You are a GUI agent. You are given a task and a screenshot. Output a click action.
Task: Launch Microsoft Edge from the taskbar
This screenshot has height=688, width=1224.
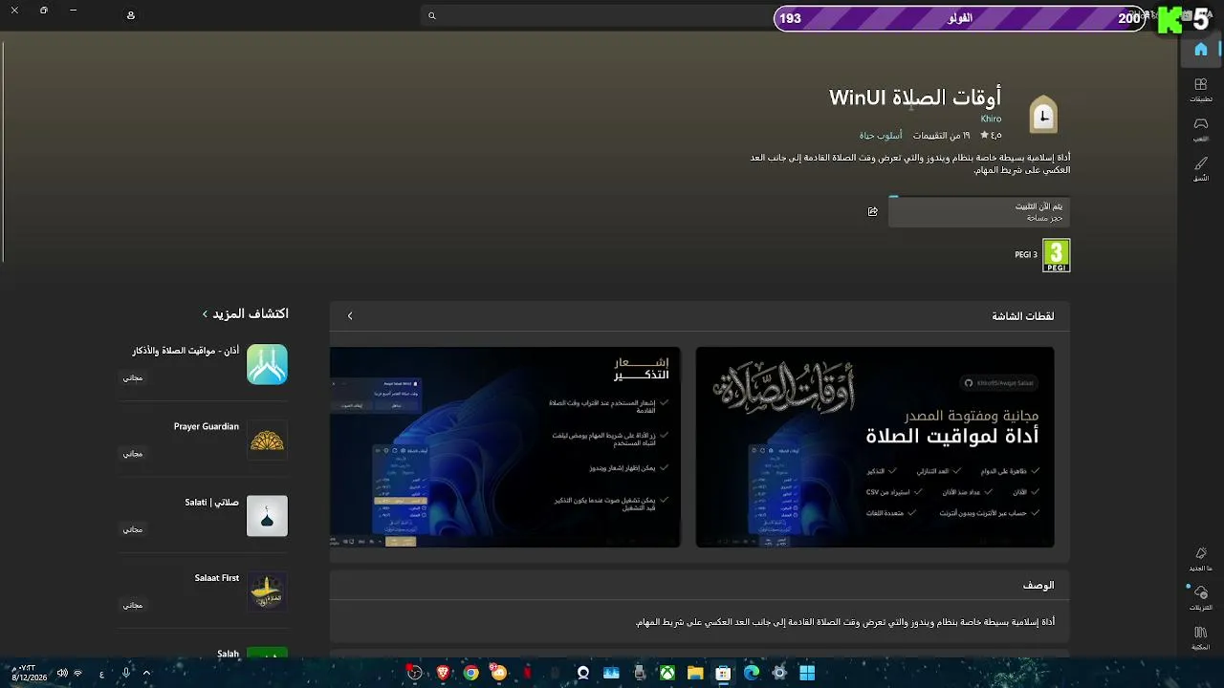point(752,673)
